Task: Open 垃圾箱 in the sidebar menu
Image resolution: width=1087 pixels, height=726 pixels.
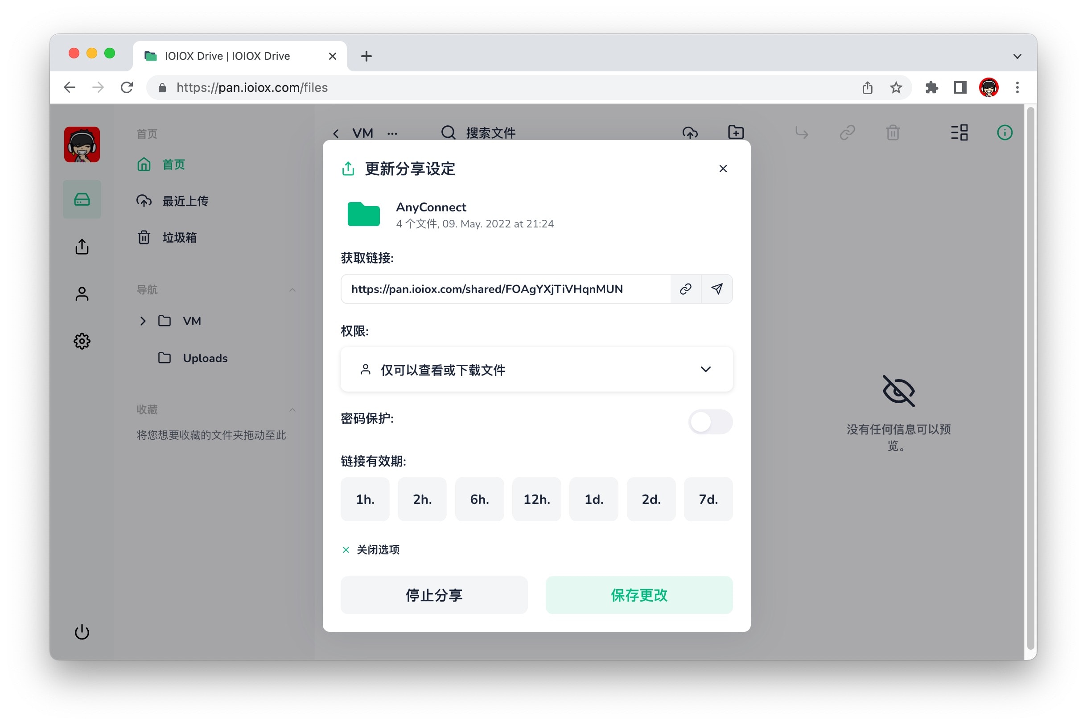Action: 179,238
